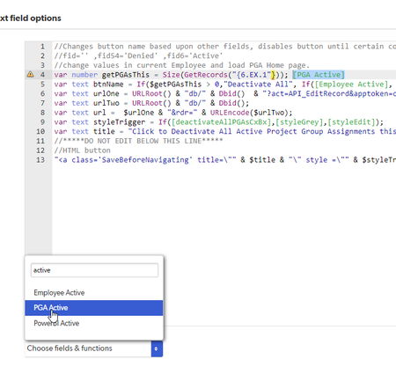This screenshot has width=396, height=374.
Task: Click the Choose fields & functions combo box
Action: 94,348
